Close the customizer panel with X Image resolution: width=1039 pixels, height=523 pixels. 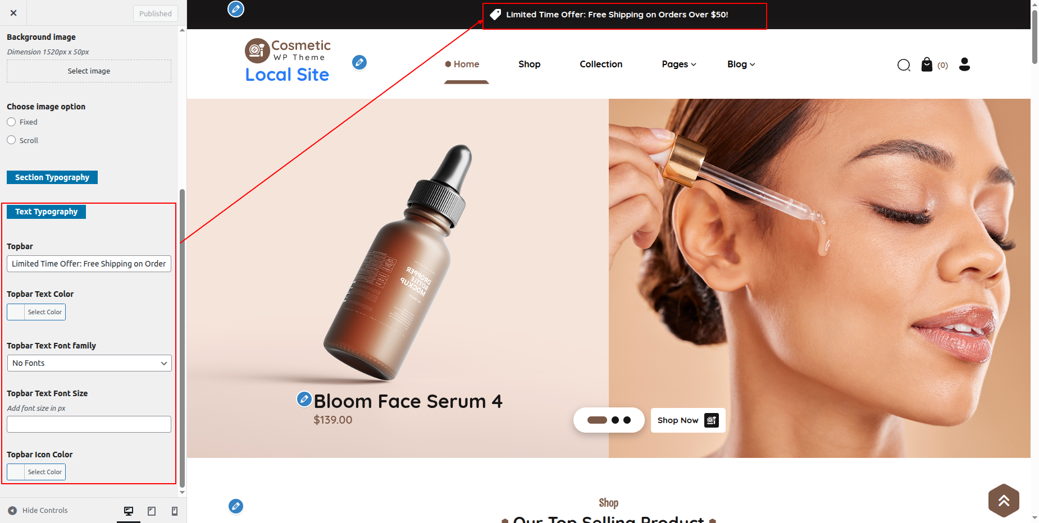click(x=13, y=13)
